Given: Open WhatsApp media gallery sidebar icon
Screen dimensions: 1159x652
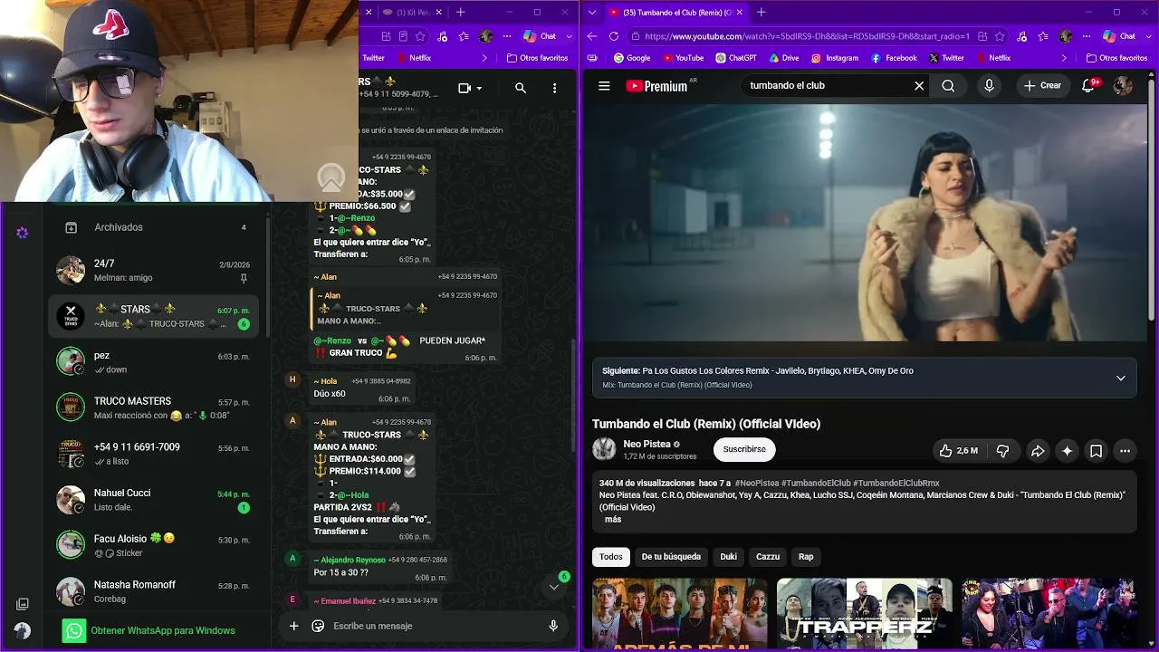Looking at the screenshot, I should pyautogui.click(x=23, y=604).
